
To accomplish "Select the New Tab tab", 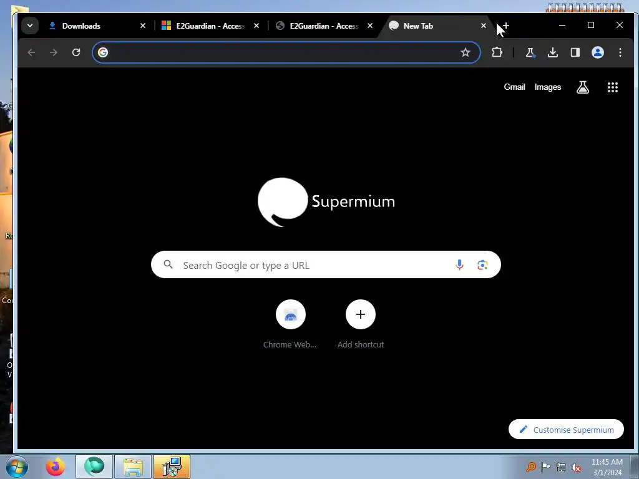I will (436, 26).
